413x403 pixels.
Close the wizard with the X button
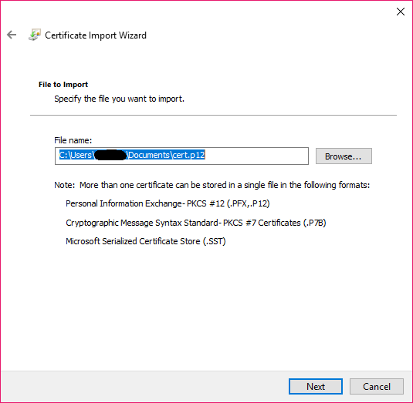401,12
